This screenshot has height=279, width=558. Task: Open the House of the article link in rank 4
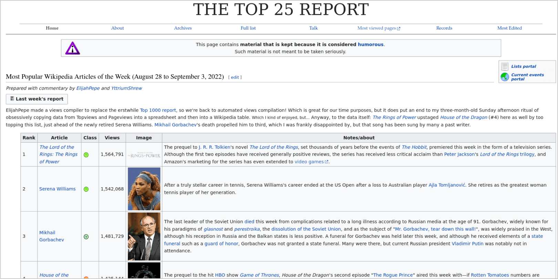54,275
